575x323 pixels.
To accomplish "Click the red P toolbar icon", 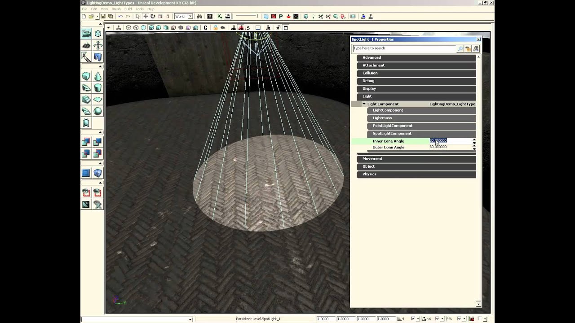I will (x=281, y=16).
